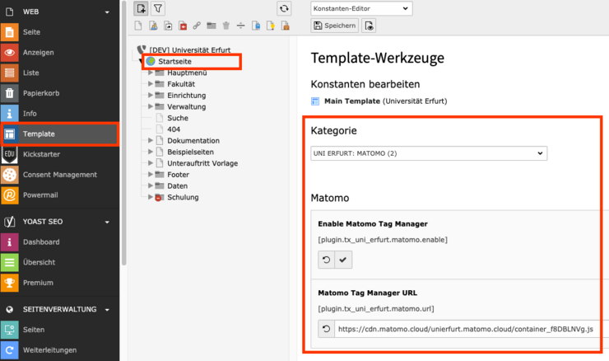Click the new page toolbar icon
Screen dimensions: 609x361
pos(141,8)
